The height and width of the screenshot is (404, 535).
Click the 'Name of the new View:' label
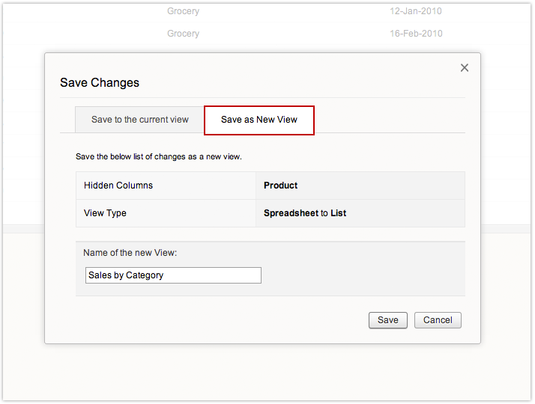coord(130,253)
